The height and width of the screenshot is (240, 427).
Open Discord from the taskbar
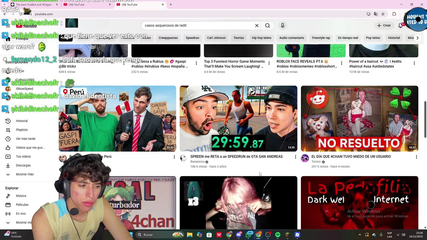239,235
